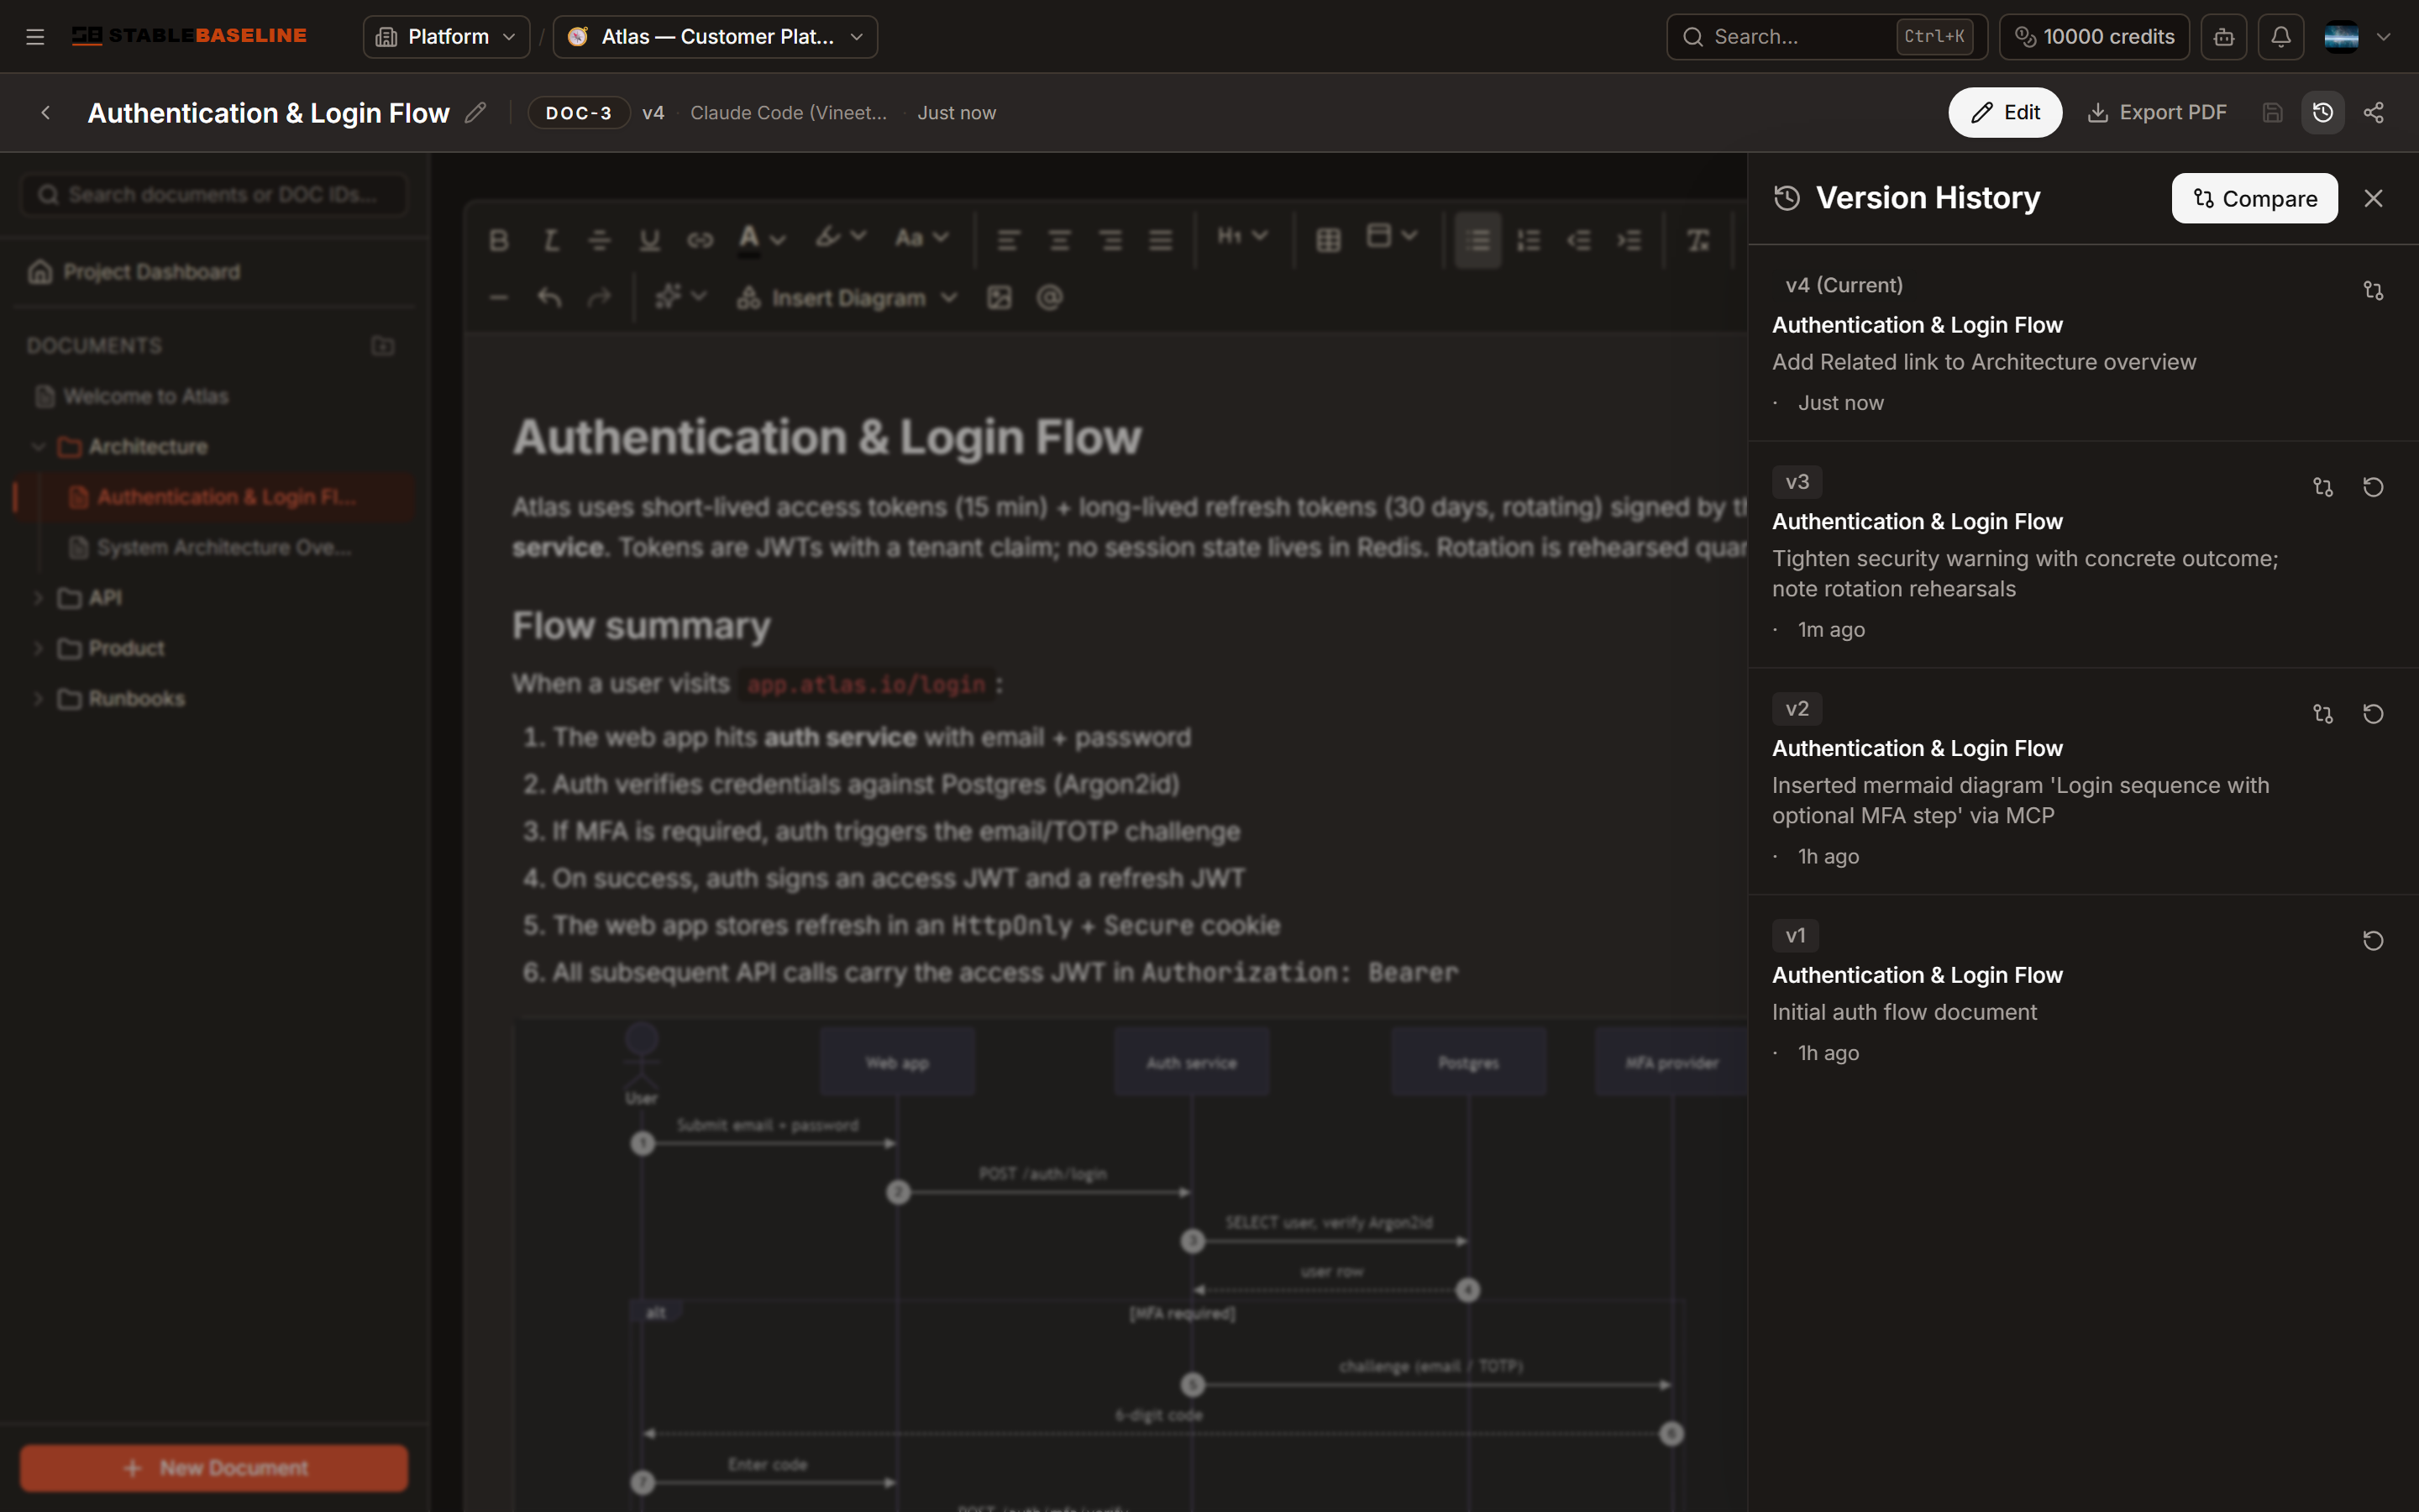This screenshot has width=2419, height=1512.
Task: Select 'Initial auth flow document' entry
Action: (x=1904, y=1012)
